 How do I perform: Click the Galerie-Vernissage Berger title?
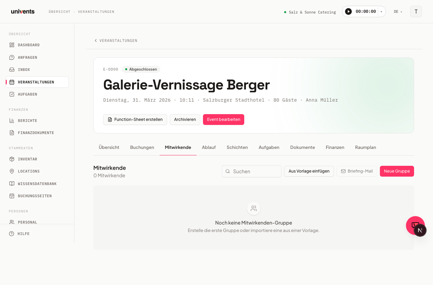pos(186,85)
